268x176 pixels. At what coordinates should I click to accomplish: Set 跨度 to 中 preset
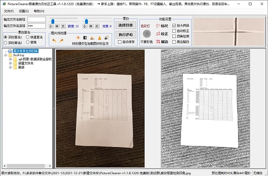[57, 26]
